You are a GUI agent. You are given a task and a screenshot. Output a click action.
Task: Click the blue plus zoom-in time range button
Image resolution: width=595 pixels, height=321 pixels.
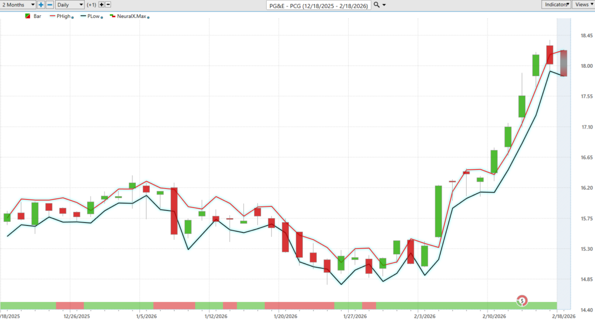point(41,4)
